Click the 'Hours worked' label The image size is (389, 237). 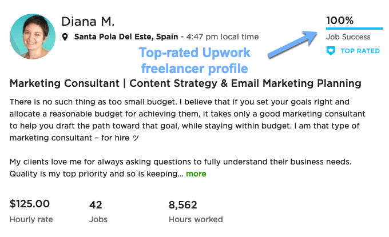coord(196,219)
